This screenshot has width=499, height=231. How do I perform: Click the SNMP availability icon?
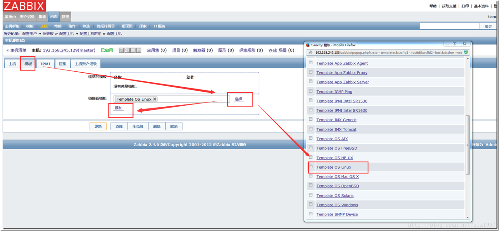coord(127,50)
